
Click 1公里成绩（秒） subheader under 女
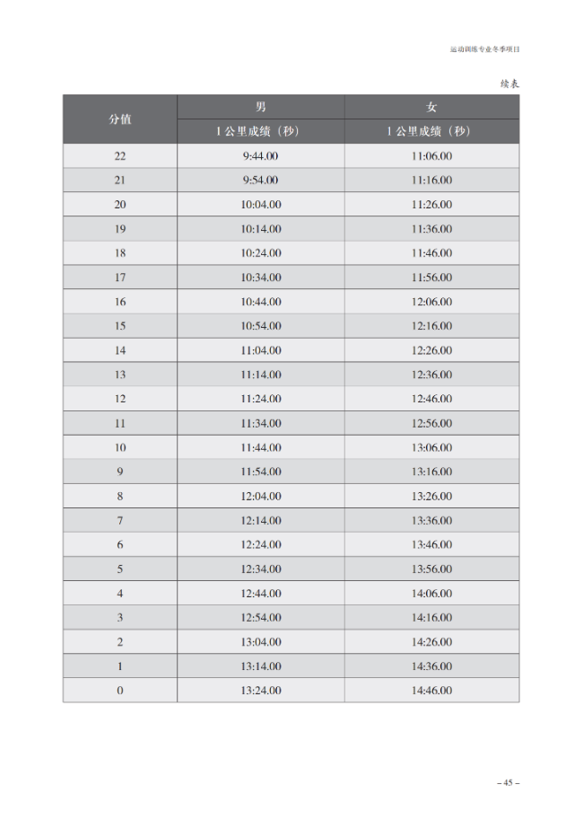coord(431,132)
